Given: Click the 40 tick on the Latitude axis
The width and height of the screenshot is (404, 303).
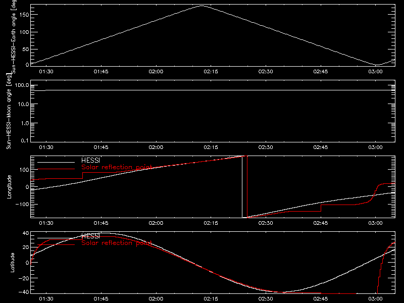Looking at the screenshot, I should point(26,233).
